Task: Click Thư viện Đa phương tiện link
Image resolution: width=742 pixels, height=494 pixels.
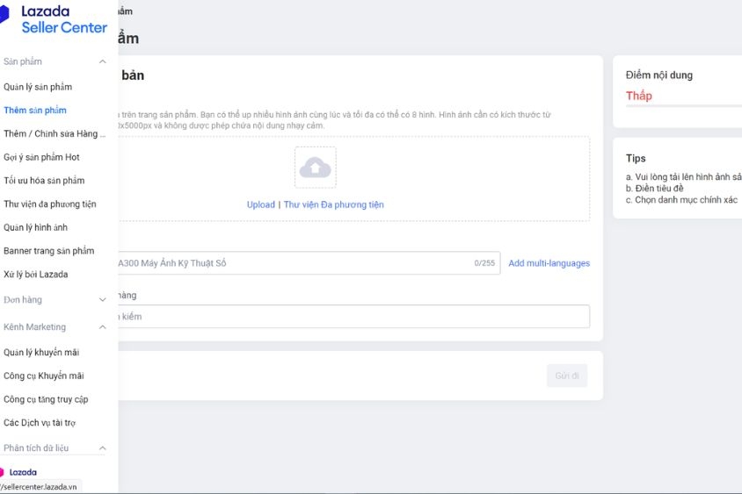Action: click(x=333, y=204)
